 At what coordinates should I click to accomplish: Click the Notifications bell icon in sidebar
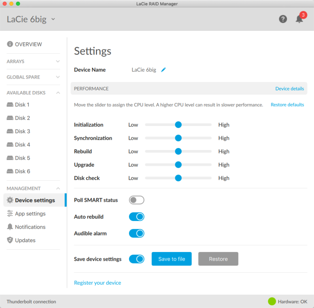10,227
